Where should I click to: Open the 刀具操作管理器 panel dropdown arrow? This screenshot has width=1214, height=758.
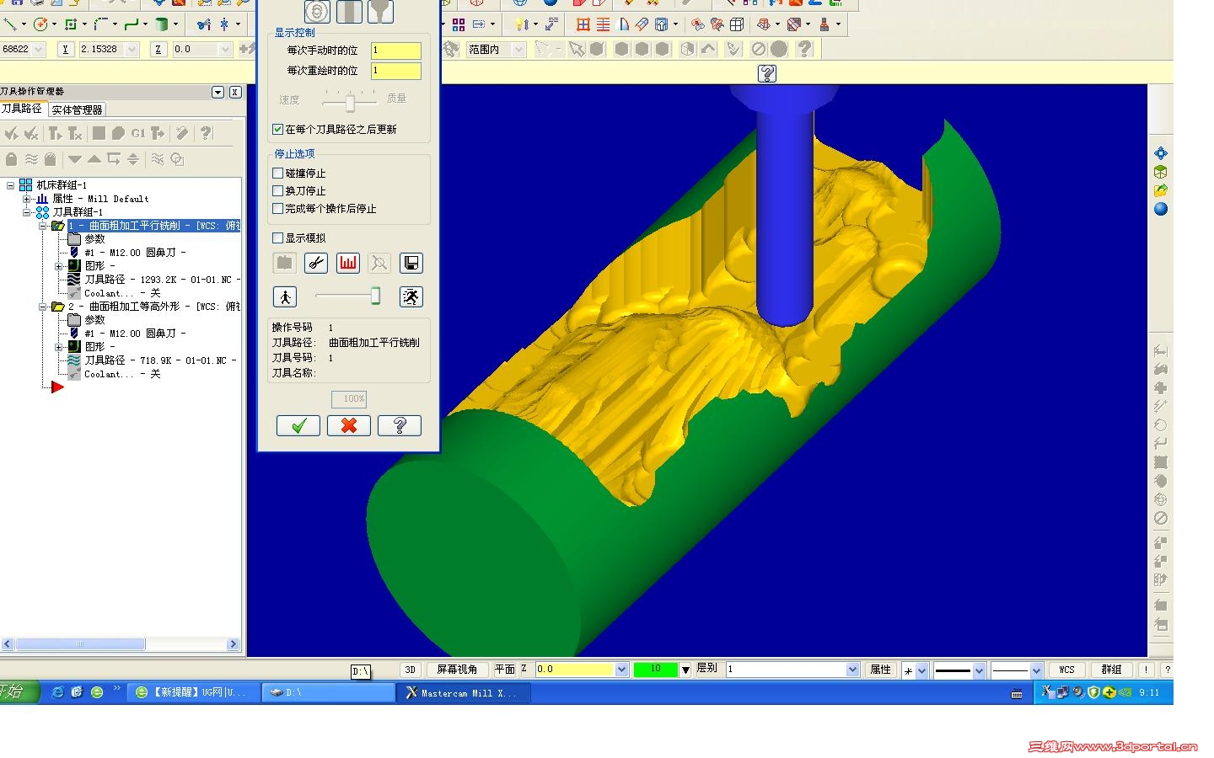(218, 92)
